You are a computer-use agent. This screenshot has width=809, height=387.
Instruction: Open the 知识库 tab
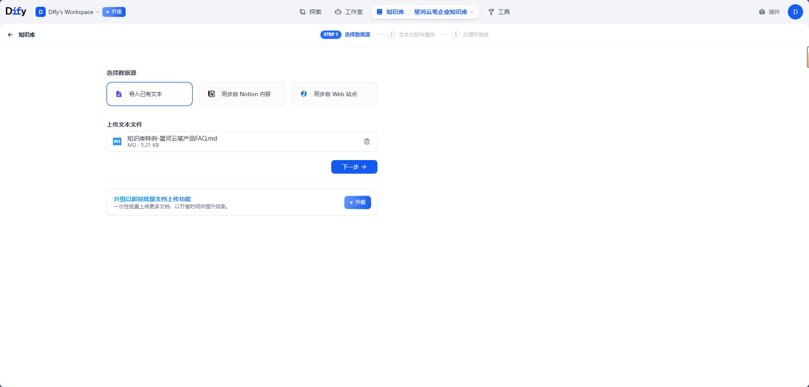click(x=391, y=12)
